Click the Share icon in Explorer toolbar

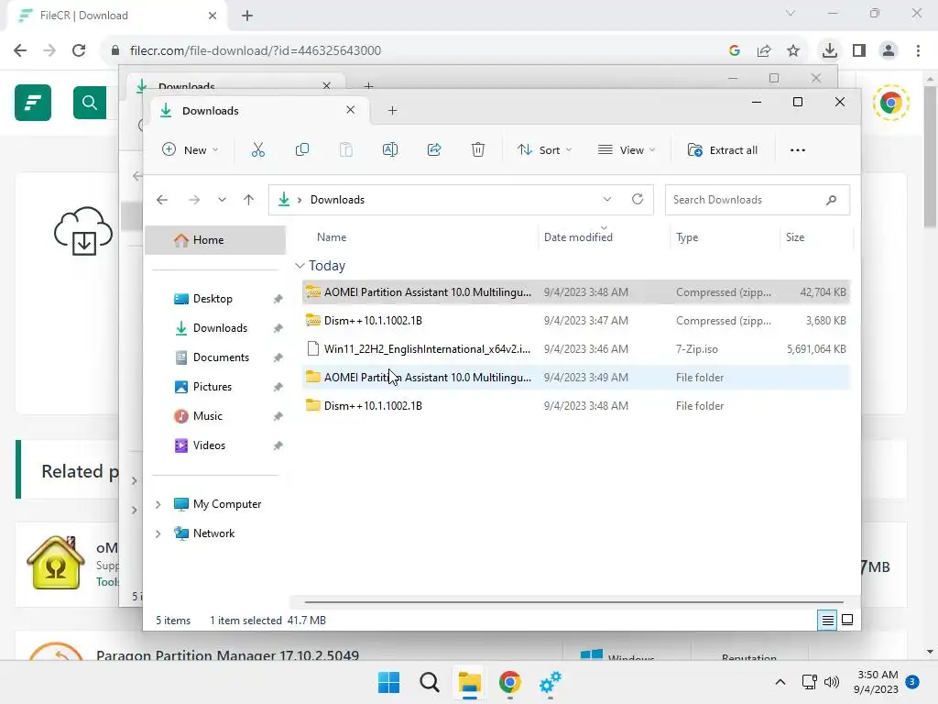434,149
